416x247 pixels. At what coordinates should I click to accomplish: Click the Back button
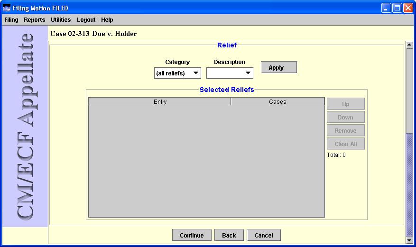click(229, 235)
